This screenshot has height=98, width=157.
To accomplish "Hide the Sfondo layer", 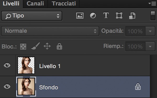I will [x=7, y=87].
